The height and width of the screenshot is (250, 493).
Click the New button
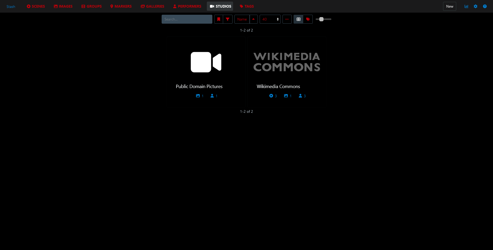(450, 6)
